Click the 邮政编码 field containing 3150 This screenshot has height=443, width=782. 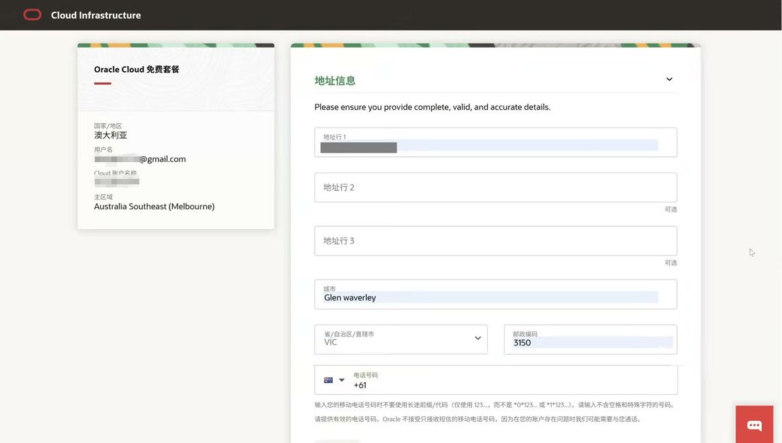point(590,339)
